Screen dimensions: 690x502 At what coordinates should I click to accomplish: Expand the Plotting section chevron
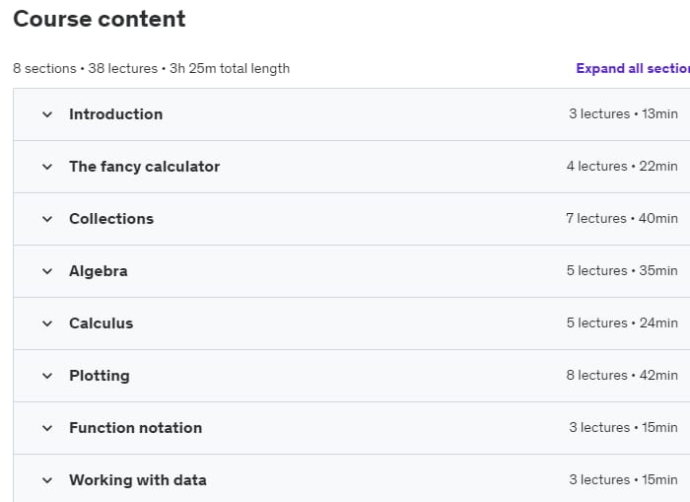[47, 376]
